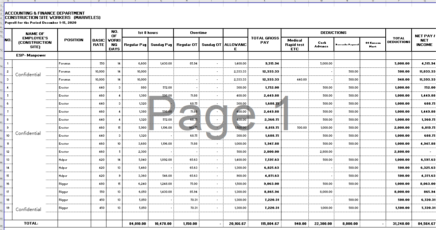This screenshot has width=436, height=230.
Task: Click Sunday pay value 546.00
Action: pos(167,176)
